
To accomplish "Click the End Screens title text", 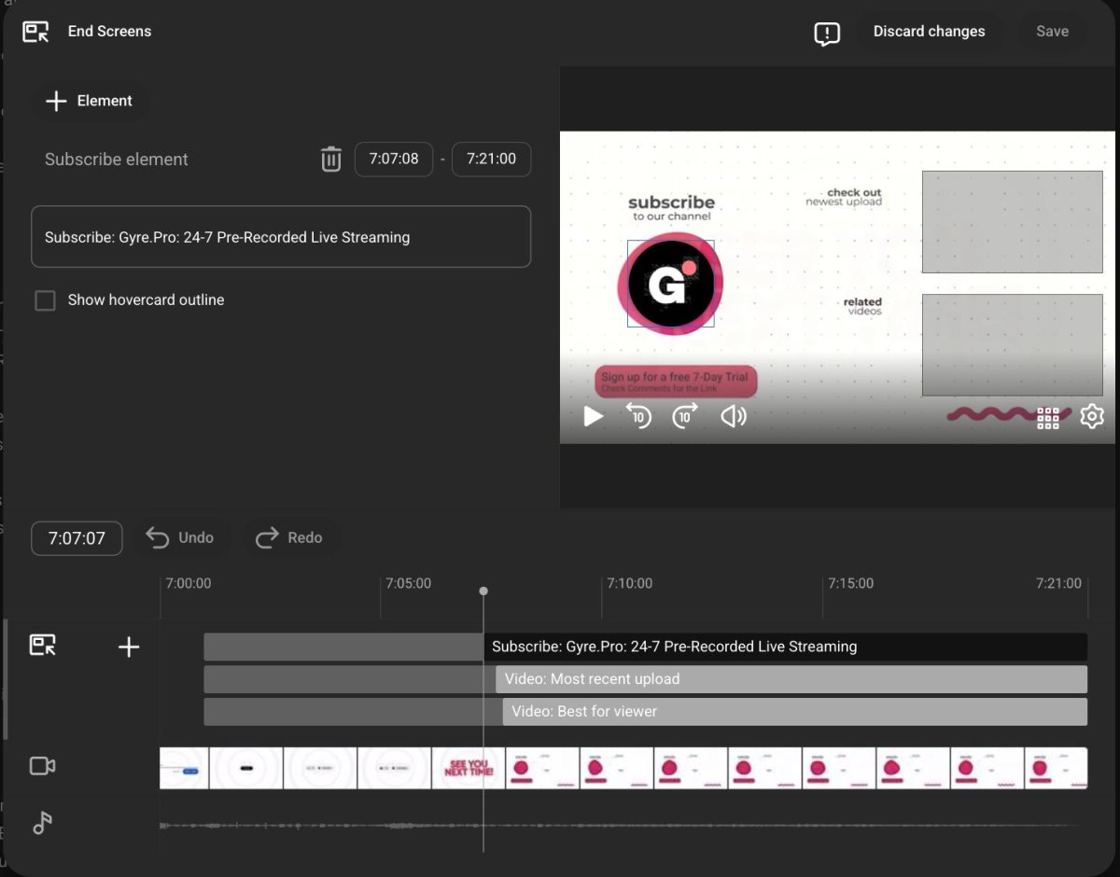I will 109,32.
